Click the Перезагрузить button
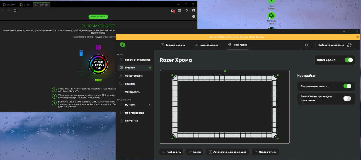 coord(265,152)
